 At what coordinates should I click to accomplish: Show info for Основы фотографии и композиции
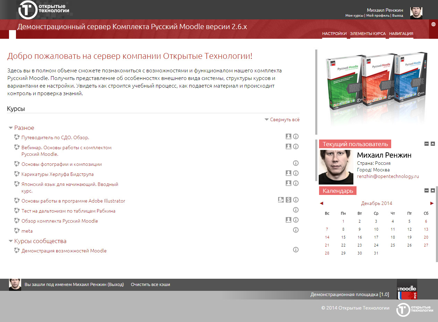[296, 163]
